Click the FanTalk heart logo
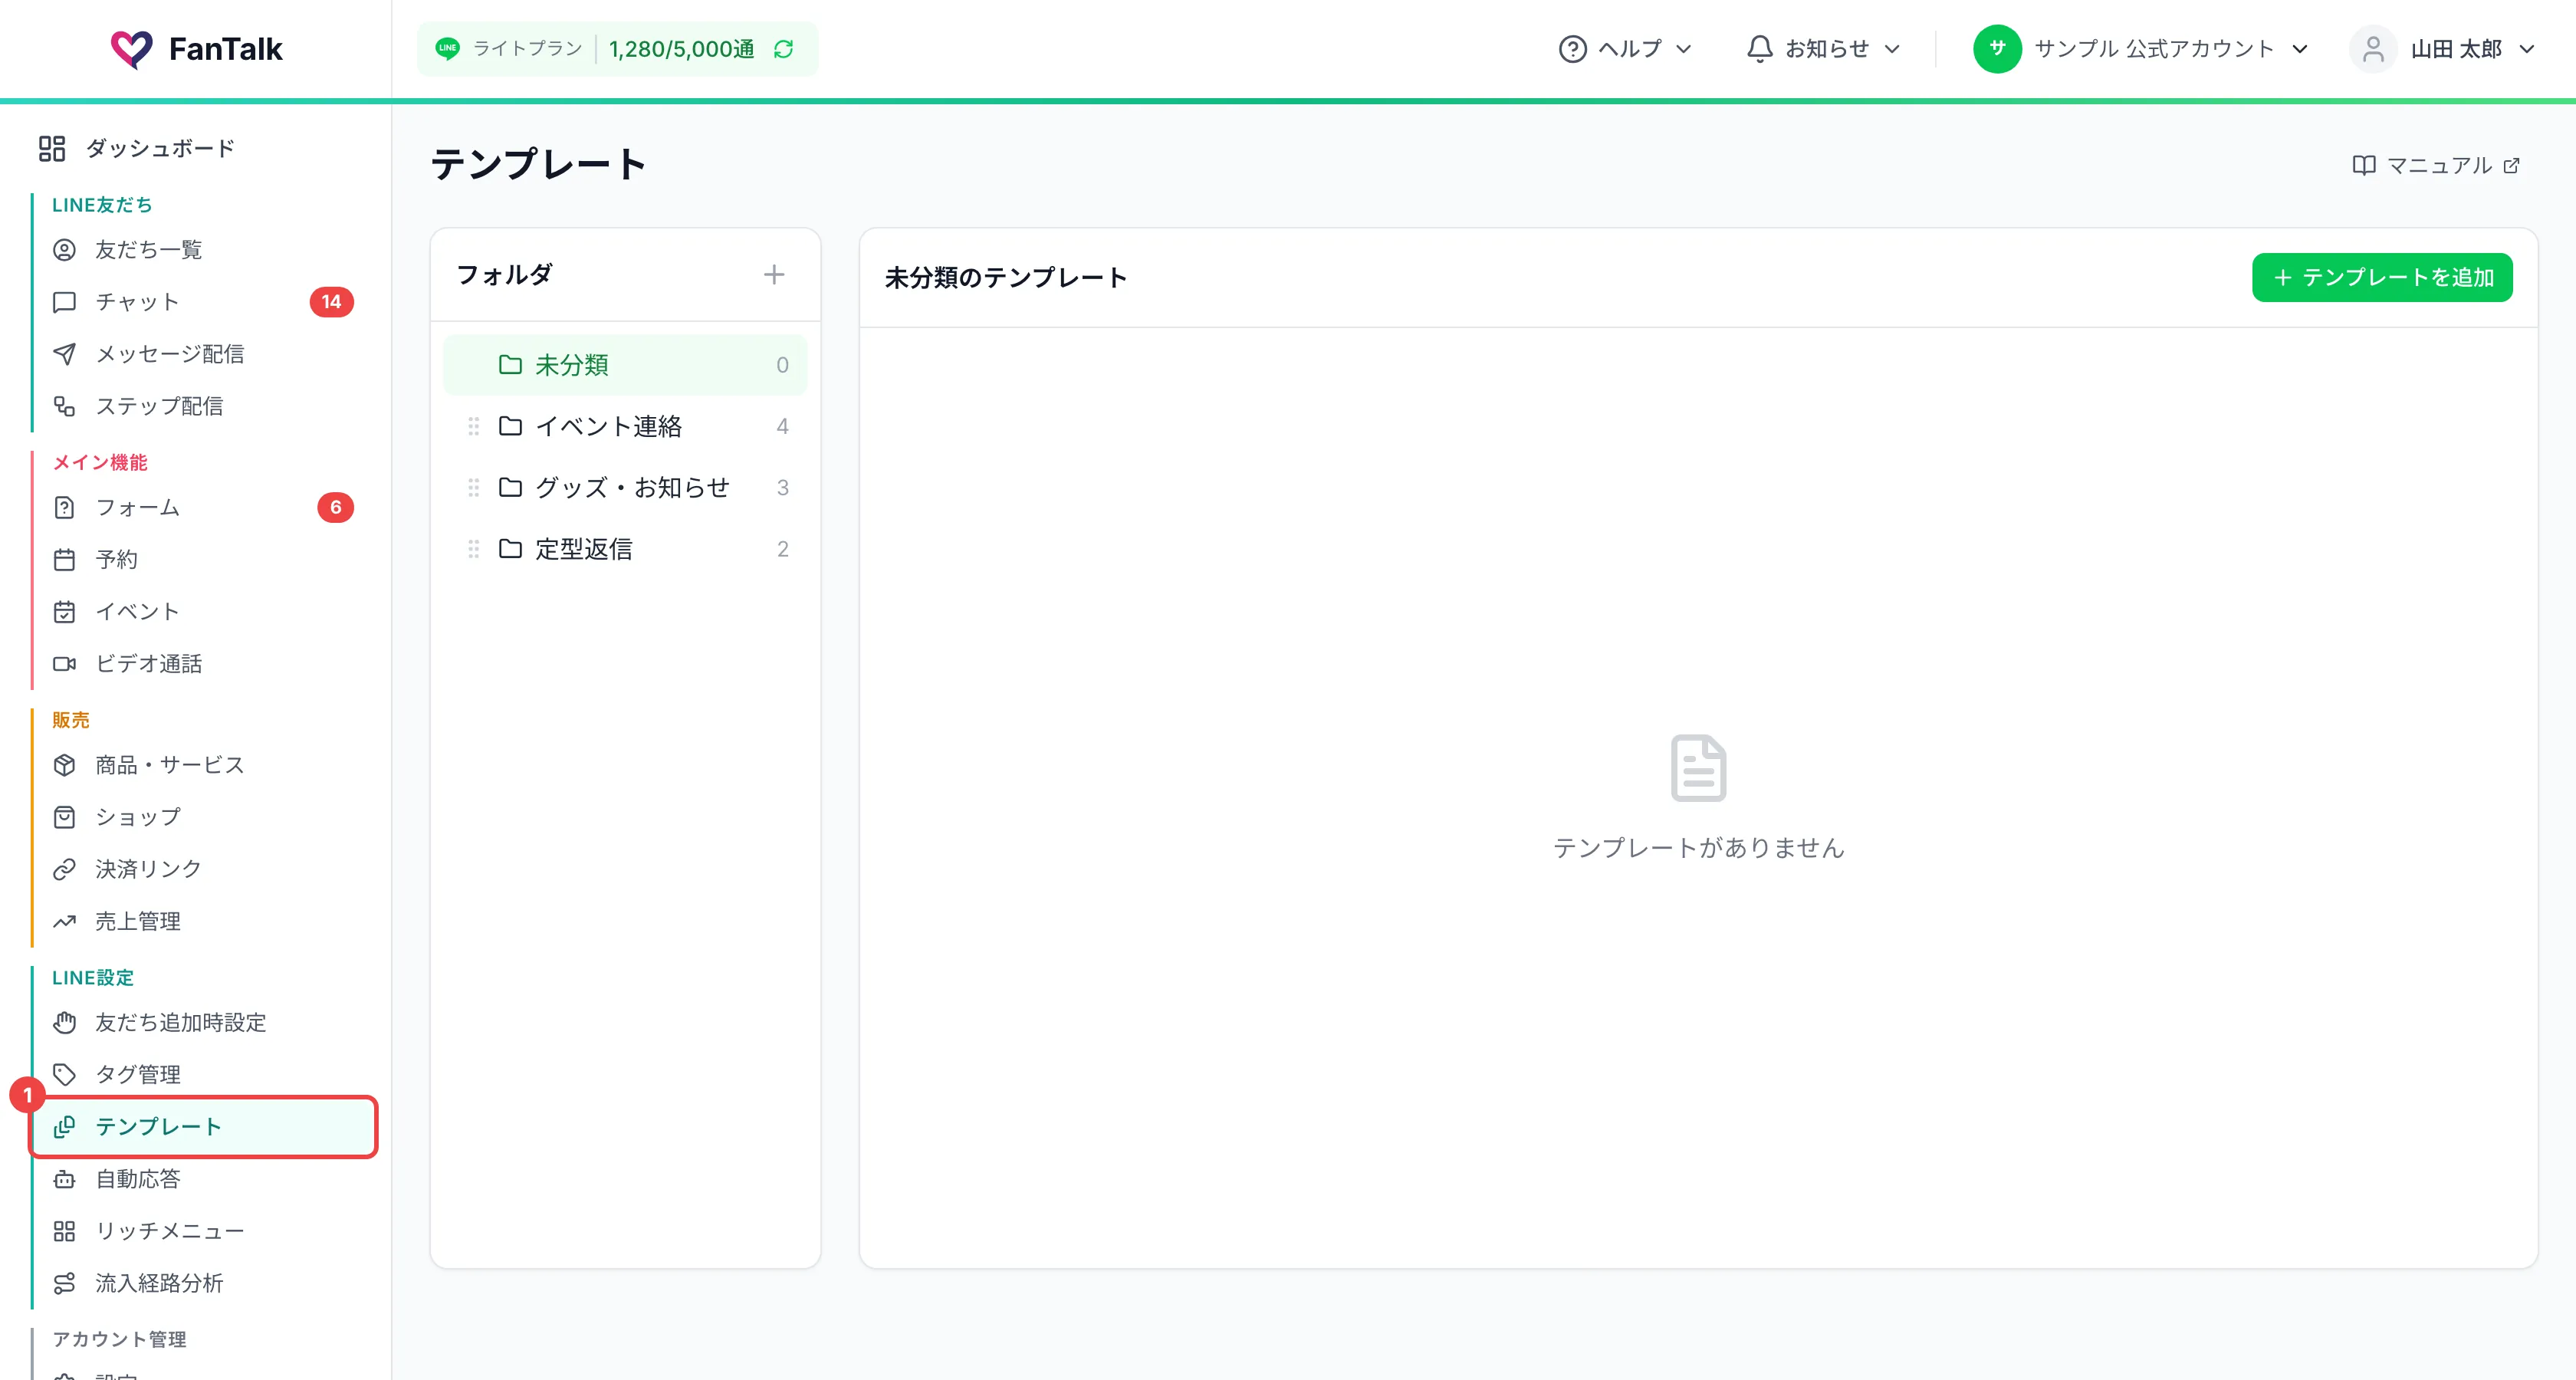Image resolution: width=2576 pixels, height=1380 pixels. [131, 49]
